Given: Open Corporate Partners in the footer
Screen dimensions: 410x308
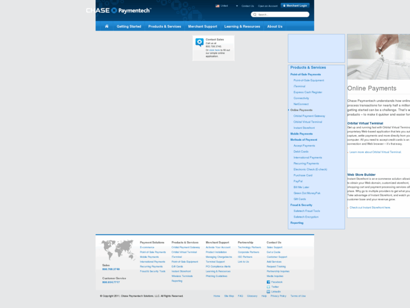Looking at the screenshot, I should tap(248, 252).
